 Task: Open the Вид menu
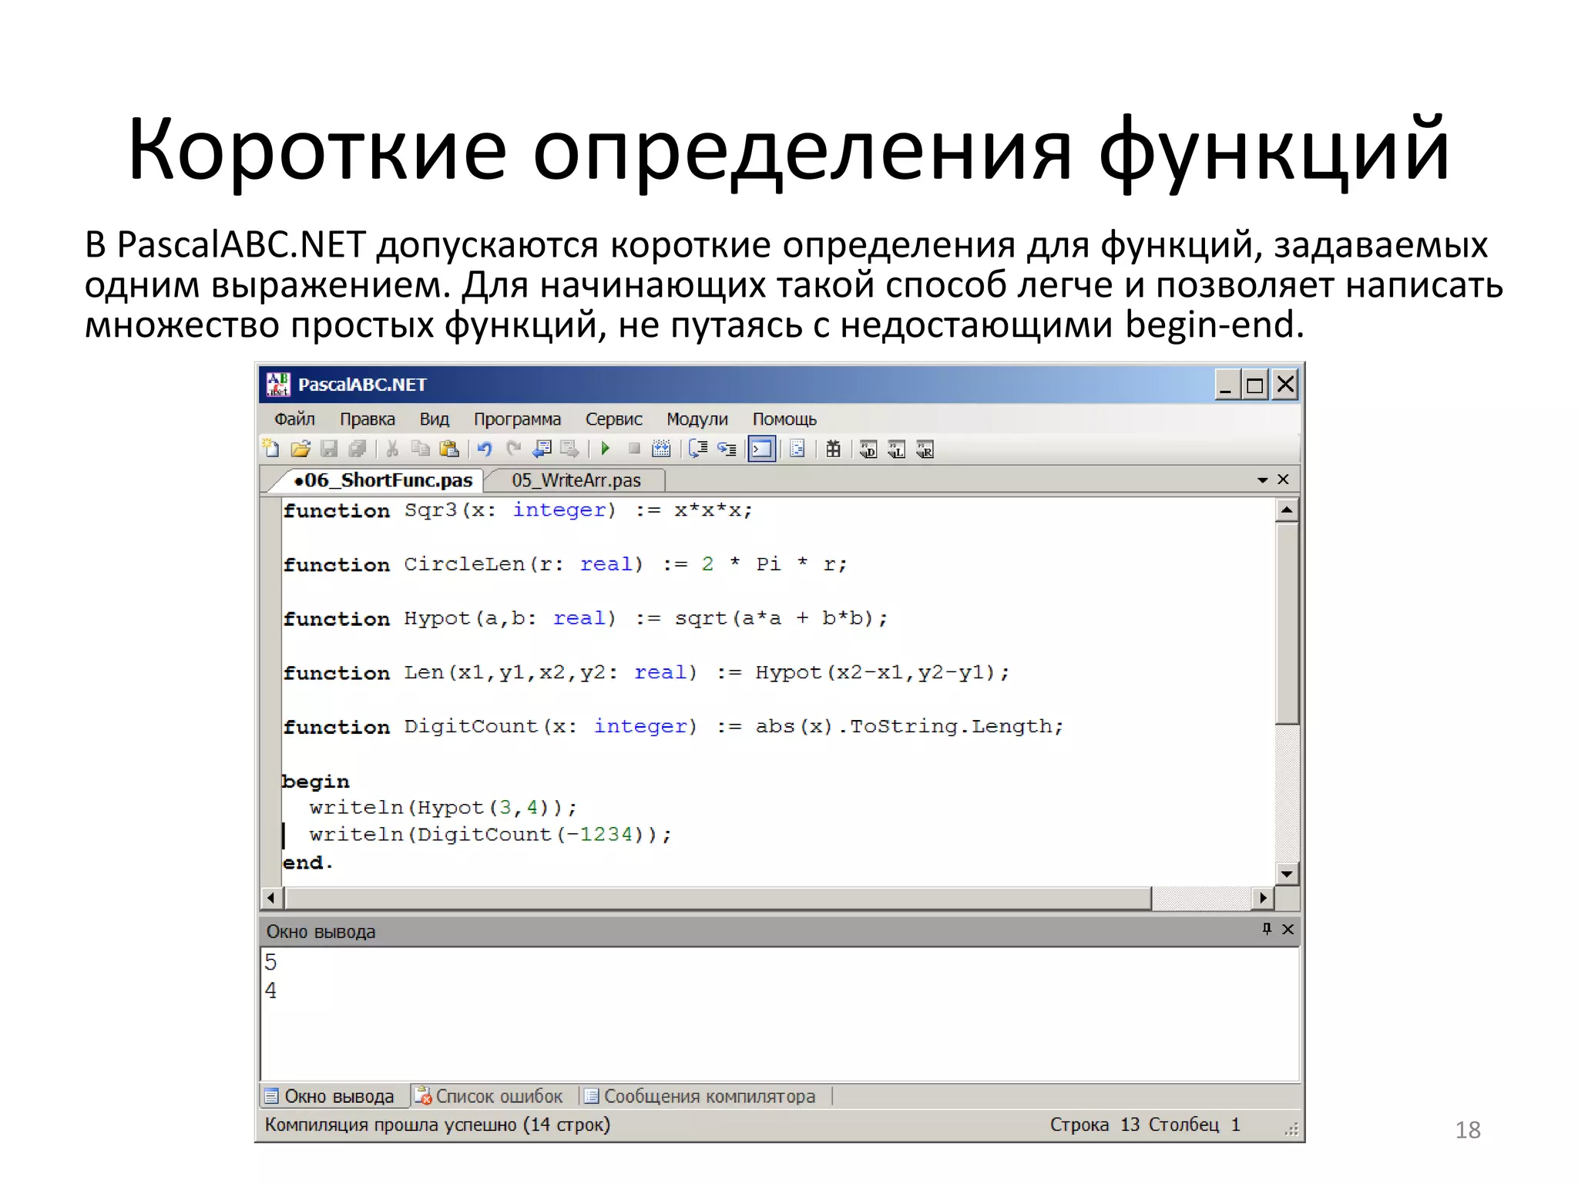click(x=434, y=419)
